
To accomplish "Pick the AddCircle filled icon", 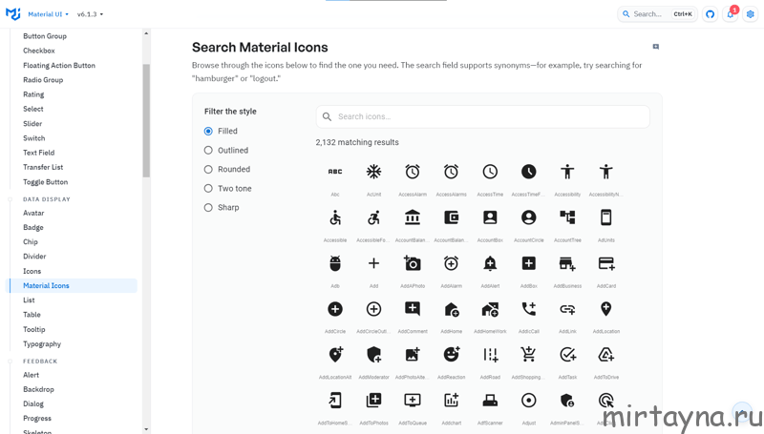I will tap(335, 309).
